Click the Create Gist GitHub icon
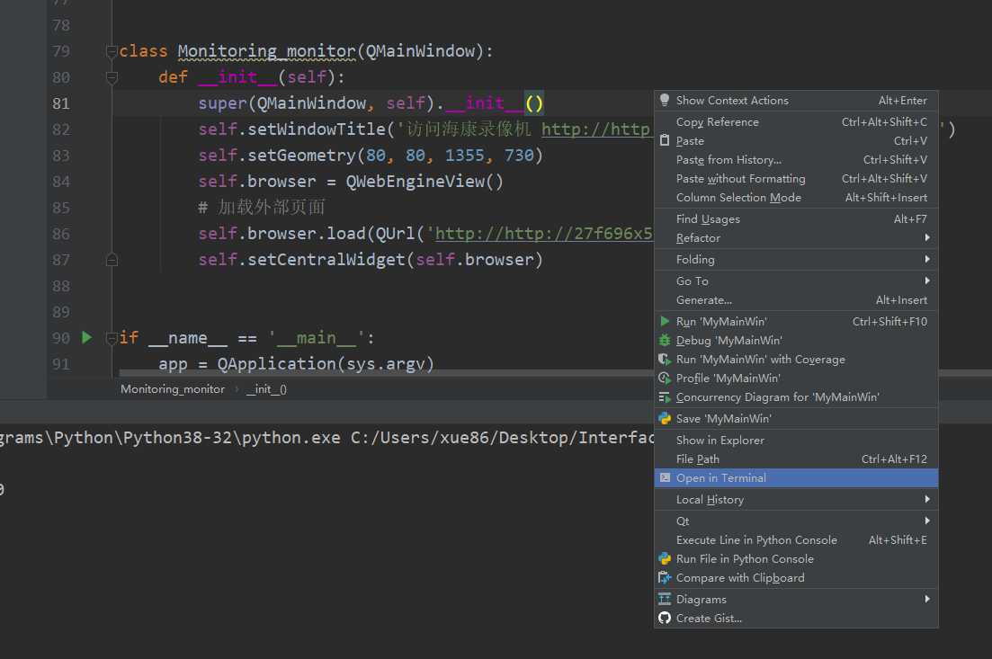The height and width of the screenshot is (659, 992). click(665, 618)
